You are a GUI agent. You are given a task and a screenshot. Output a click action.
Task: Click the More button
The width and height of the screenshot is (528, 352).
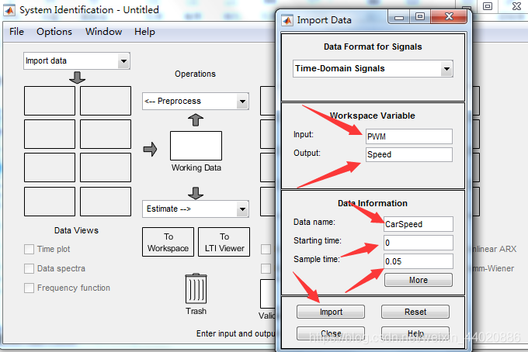pos(419,280)
